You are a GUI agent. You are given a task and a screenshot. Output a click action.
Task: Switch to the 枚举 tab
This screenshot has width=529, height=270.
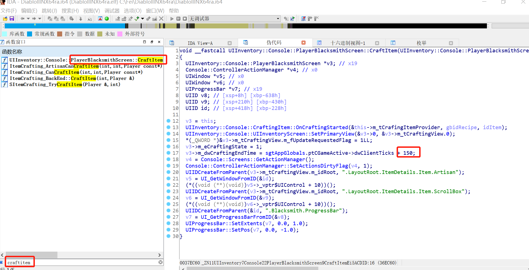click(x=421, y=43)
